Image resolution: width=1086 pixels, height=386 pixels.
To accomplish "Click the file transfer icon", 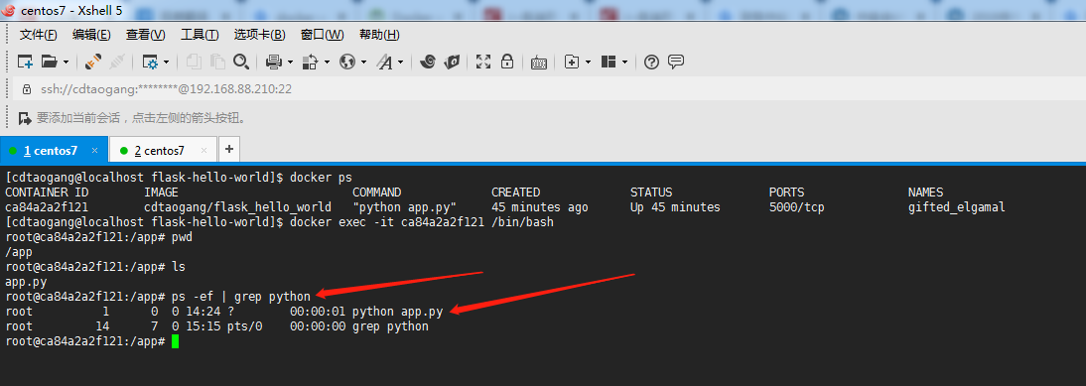I will [x=311, y=63].
